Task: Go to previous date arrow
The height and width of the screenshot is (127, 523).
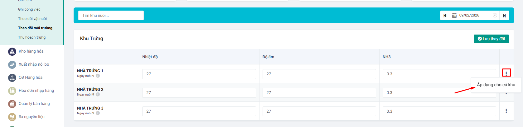Action: (x=445, y=16)
